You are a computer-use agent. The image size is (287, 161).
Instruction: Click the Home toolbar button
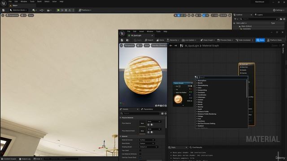coord(161,40)
